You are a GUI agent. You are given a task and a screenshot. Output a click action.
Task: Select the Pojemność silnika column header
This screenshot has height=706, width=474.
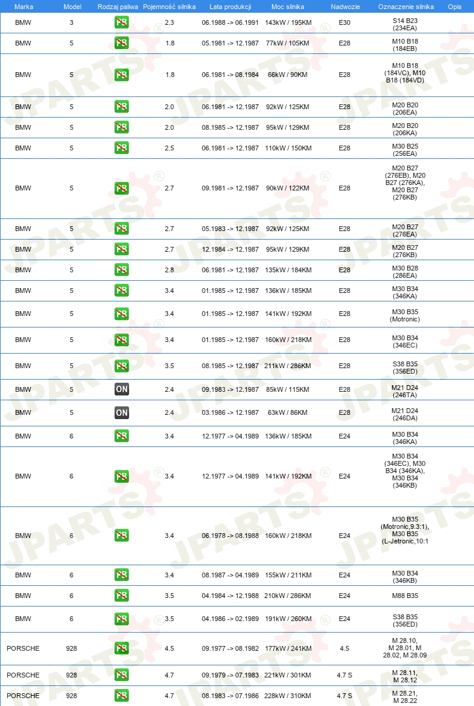click(169, 7)
